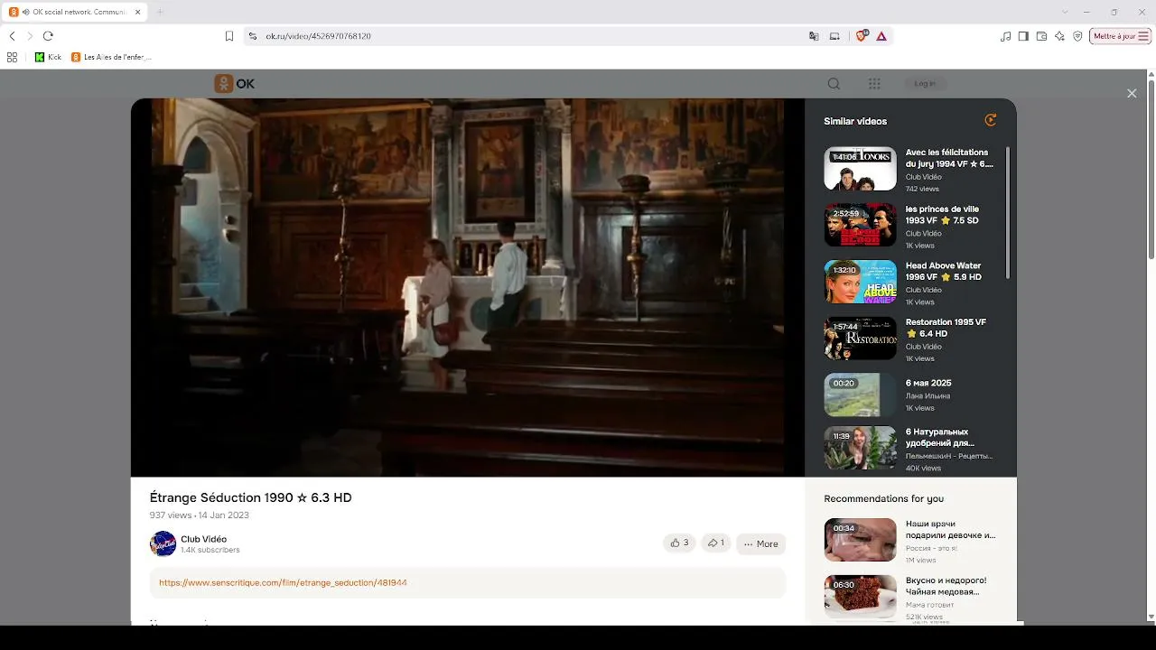This screenshot has height=650, width=1156.
Task: Click the 937 views date line
Action: click(x=200, y=515)
